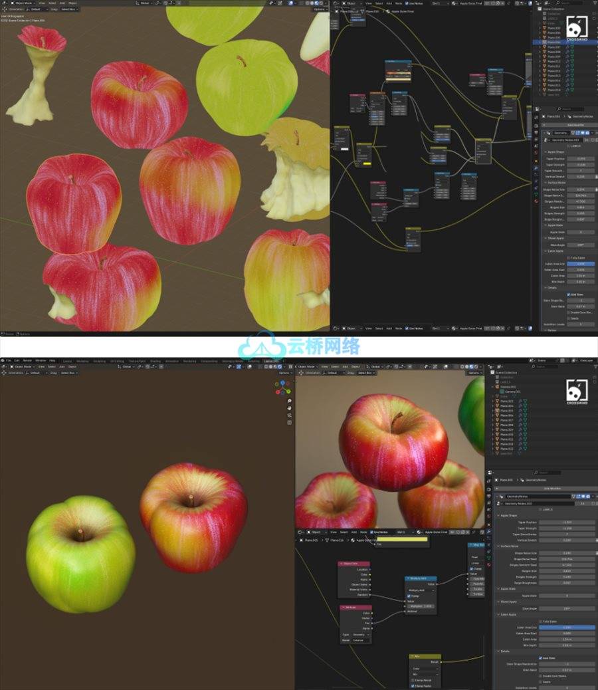
Task: Open Modifiers wrench tab in lower properties editor
Action: point(488,531)
